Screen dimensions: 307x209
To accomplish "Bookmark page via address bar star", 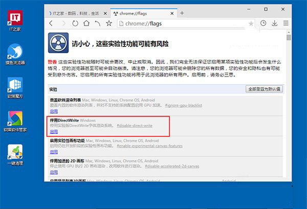I will (x=251, y=24).
